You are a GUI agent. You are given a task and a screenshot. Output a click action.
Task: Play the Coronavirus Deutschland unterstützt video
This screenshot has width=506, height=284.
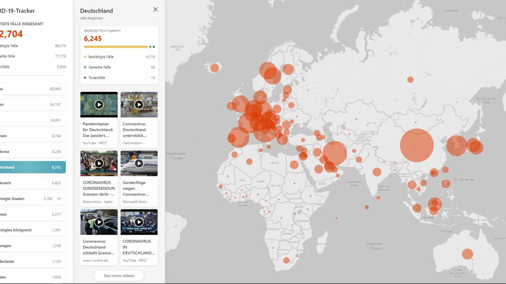click(139, 104)
